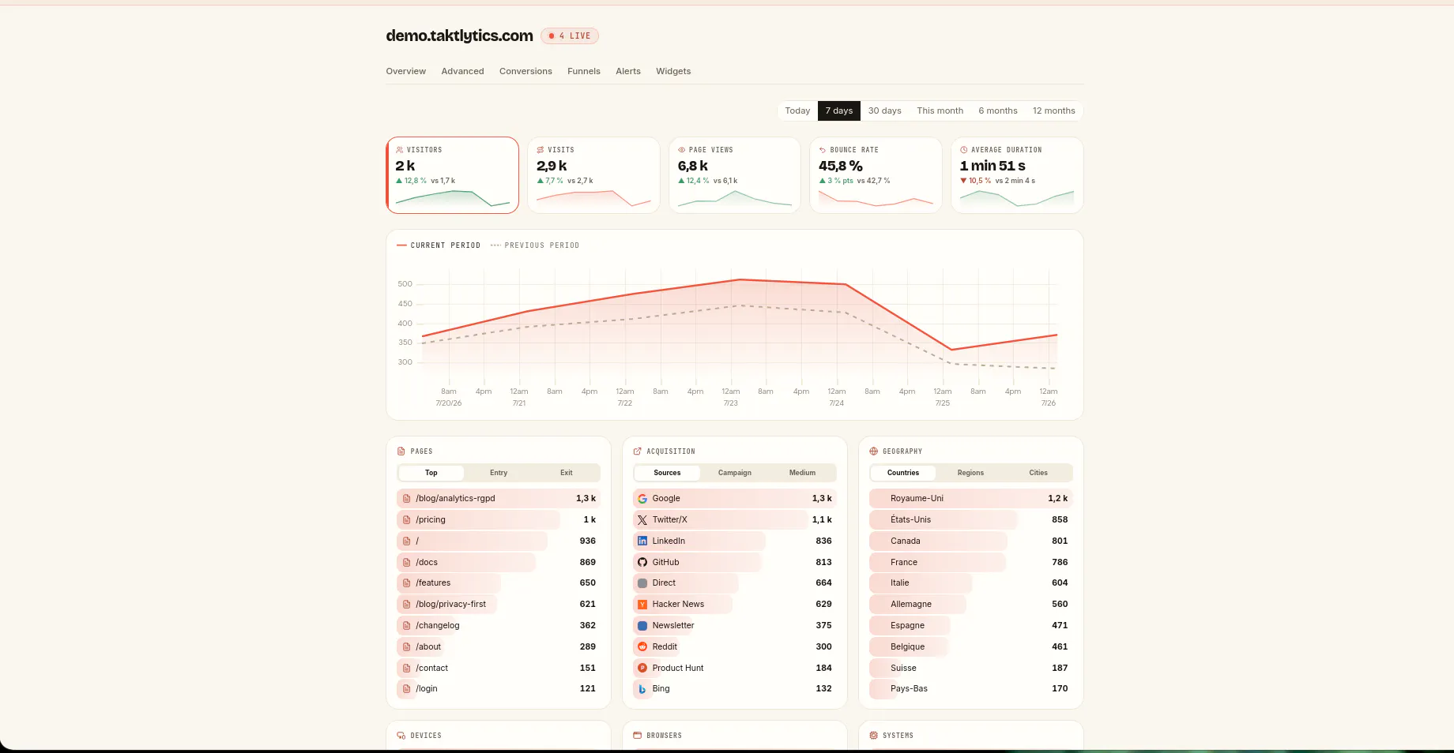This screenshot has height=753, width=1454.
Task: Select the Average Duration metric card
Action: 1017,175
